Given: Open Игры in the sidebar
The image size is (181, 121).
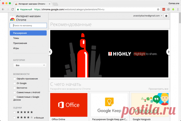Looking at the screenshot, I should [16, 48].
